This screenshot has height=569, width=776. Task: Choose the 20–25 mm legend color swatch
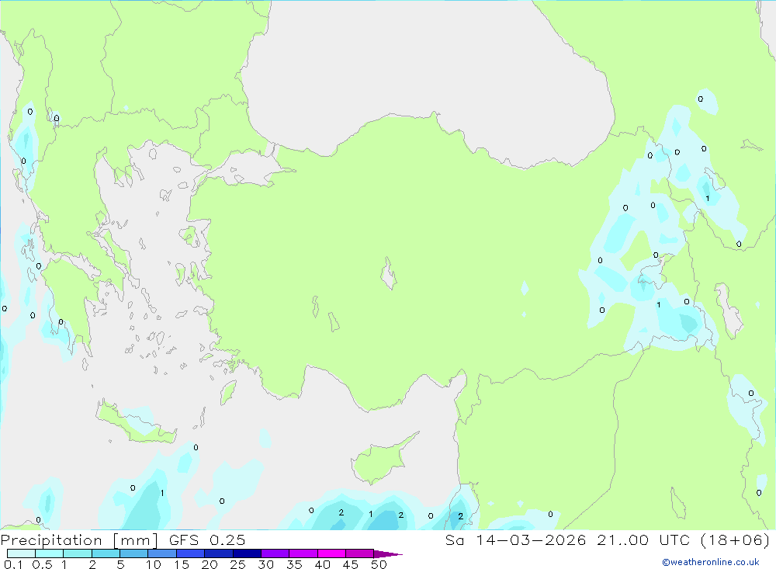coord(219,553)
